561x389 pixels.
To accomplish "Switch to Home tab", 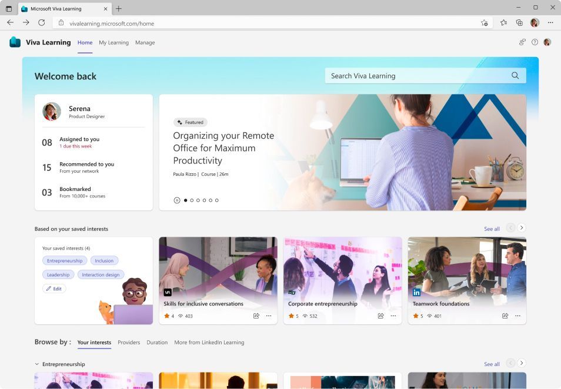I will [85, 42].
